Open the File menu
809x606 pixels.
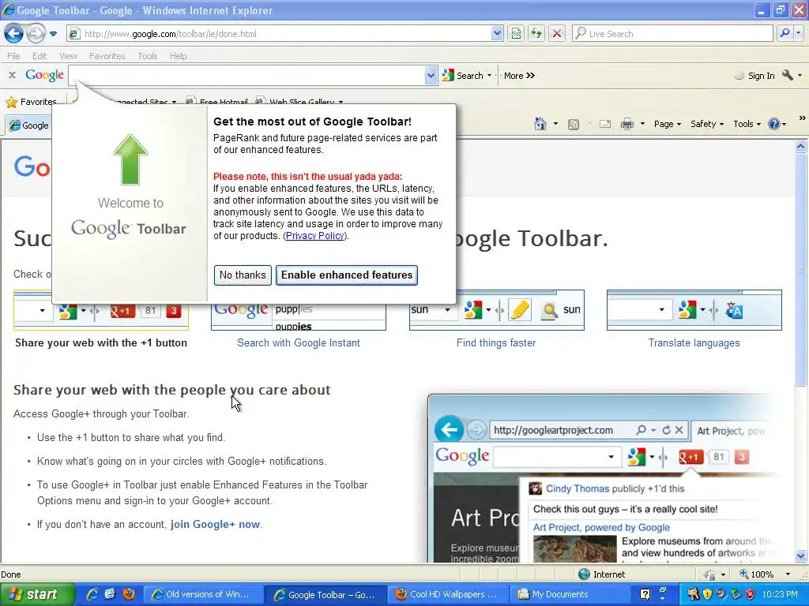click(14, 56)
